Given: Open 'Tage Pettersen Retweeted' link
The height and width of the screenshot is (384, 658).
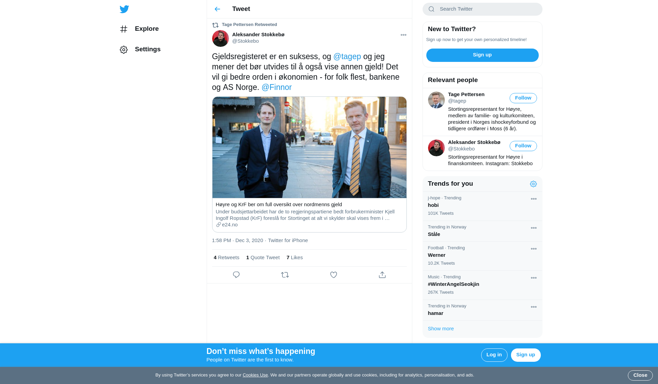Looking at the screenshot, I should tap(249, 25).
